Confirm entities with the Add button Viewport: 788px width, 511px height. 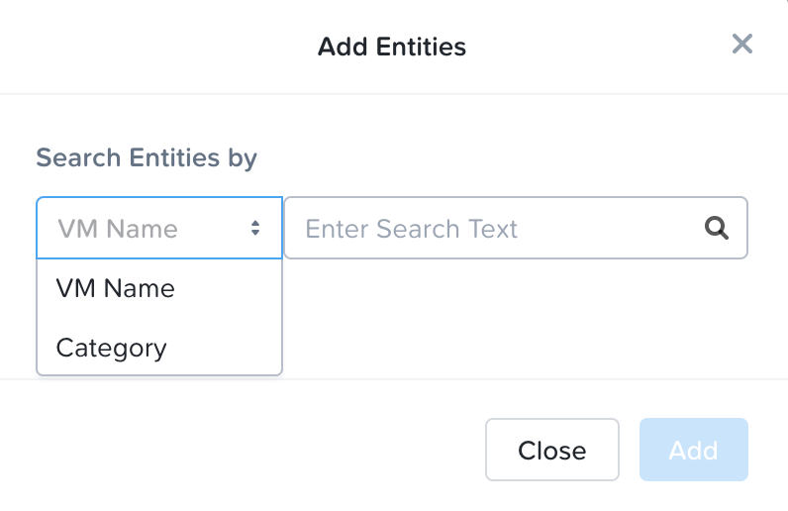tap(693, 450)
